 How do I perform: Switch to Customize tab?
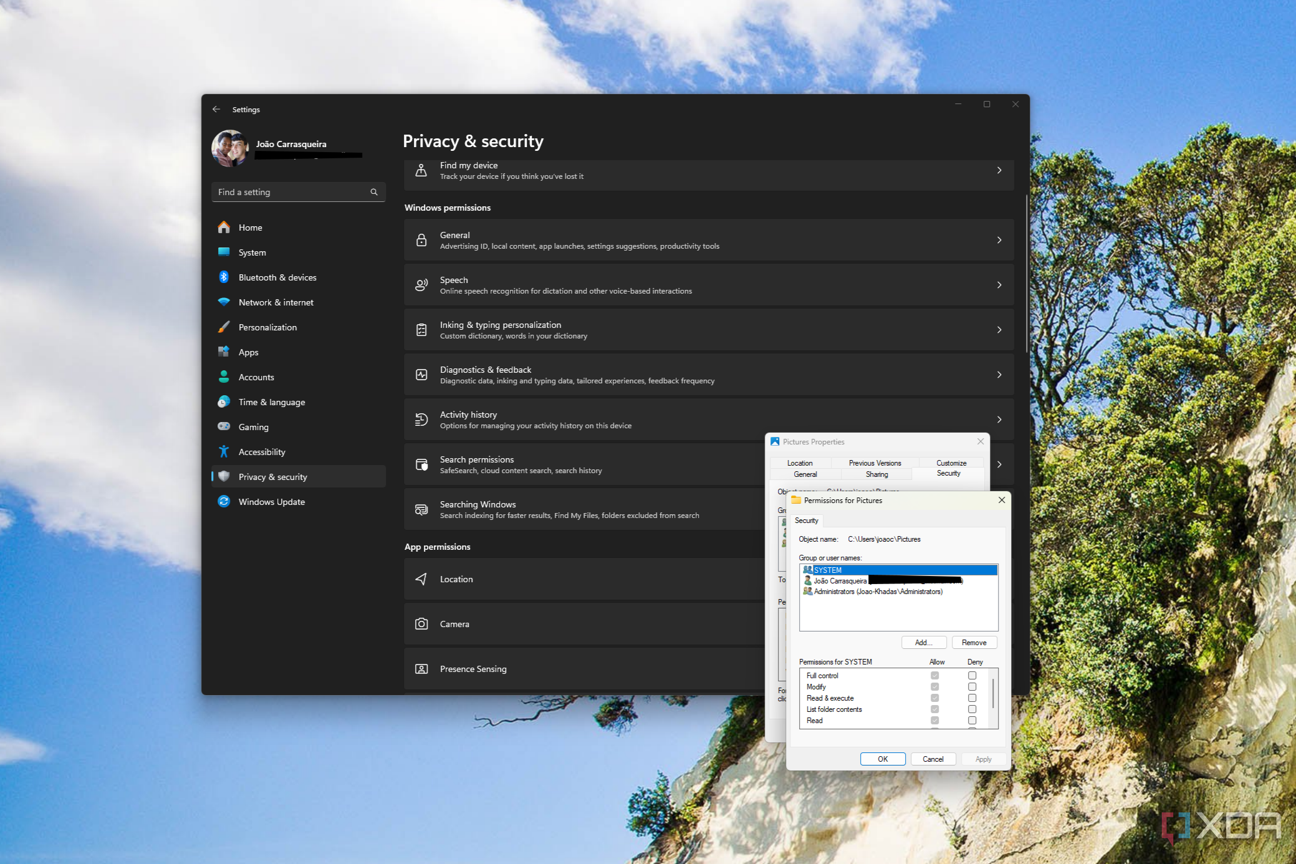pyautogui.click(x=951, y=463)
